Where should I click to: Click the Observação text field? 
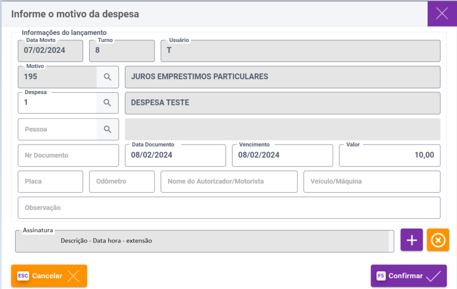click(x=228, y=208)
